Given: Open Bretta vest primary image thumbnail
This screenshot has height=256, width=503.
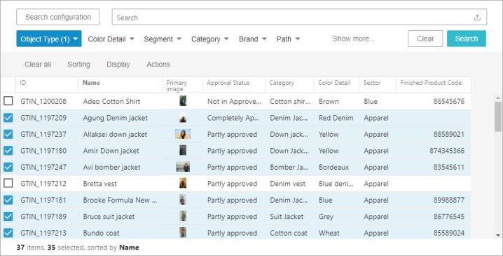Looking at the screenshot, I should click(x=183, y=183).
